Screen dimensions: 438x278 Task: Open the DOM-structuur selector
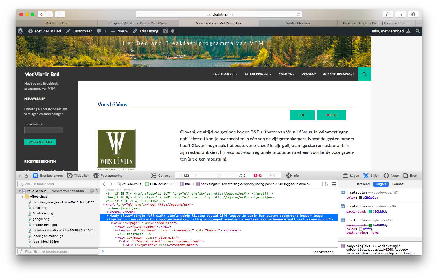click(160, 184)
